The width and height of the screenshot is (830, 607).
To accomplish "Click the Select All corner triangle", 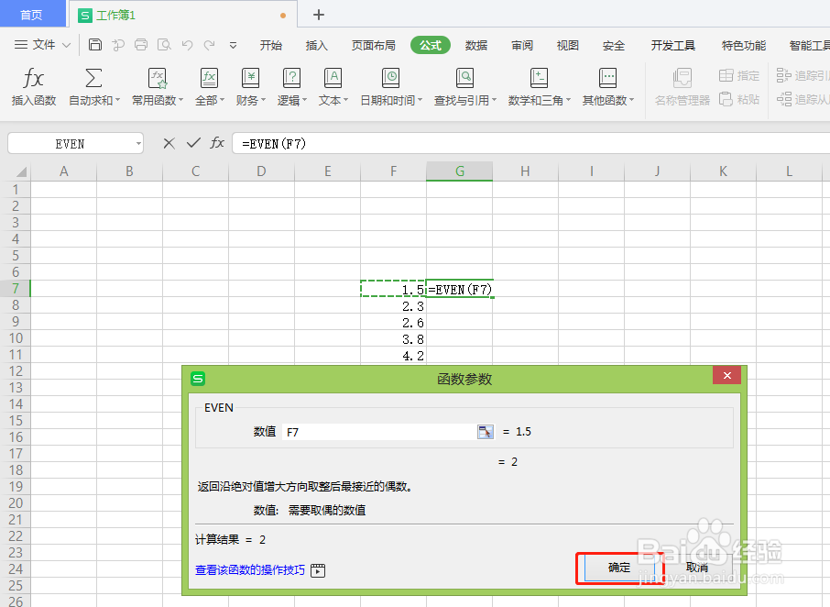I will (21, 171).
